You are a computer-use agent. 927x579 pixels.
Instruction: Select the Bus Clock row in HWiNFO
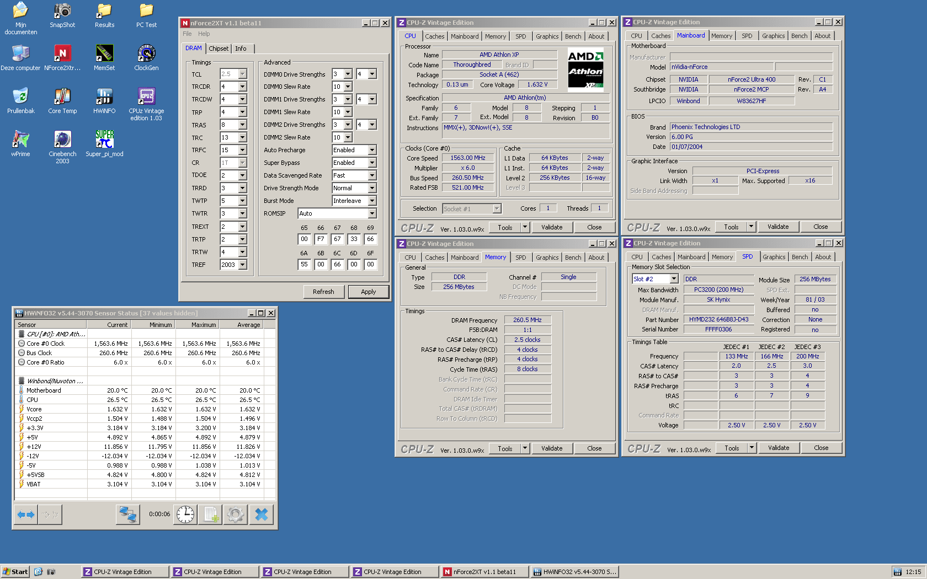click(145, 353)
